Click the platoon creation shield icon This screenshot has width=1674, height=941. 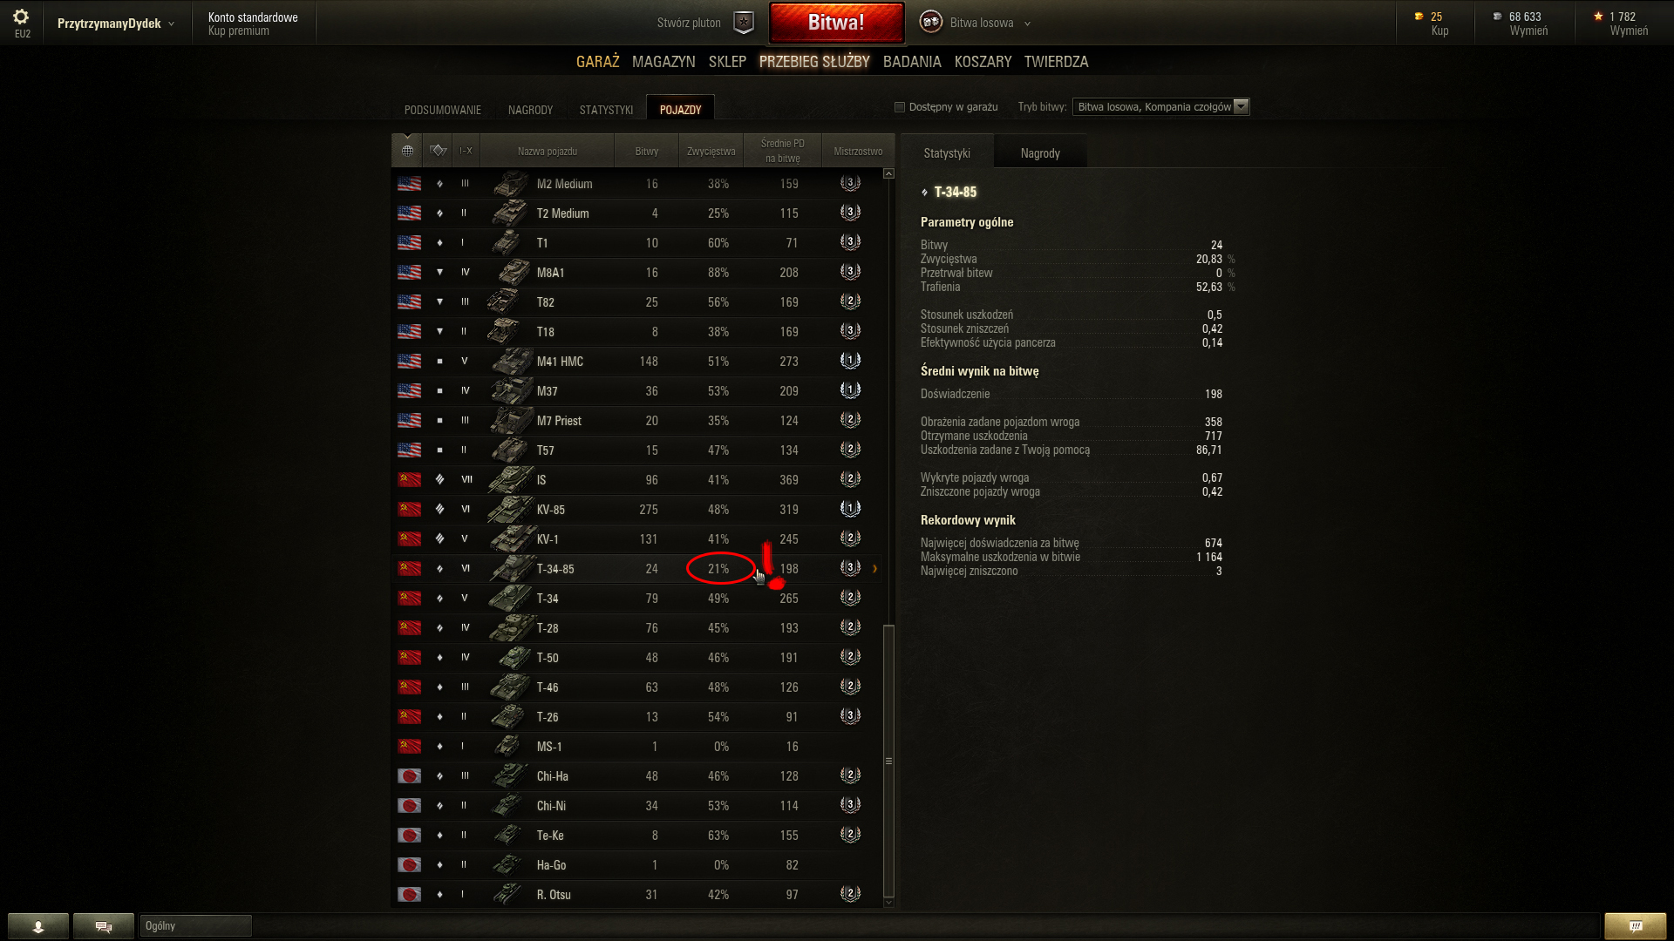743,23
